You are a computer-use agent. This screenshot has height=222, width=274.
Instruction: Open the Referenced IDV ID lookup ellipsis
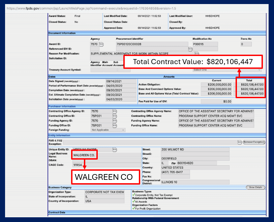190,49
